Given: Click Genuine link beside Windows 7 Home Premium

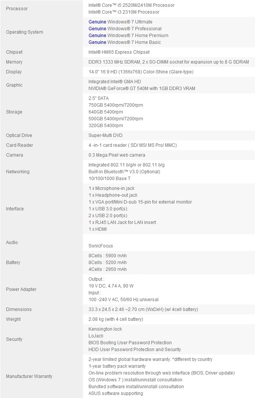Looking at the screenshot, I should click(97, 36).
